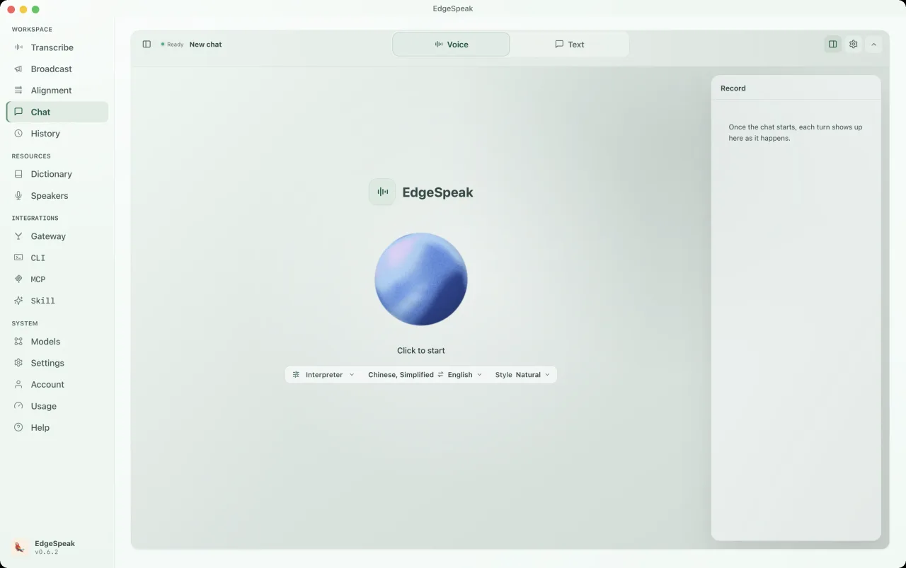This screenshot has height=568, width=906.
Task: Click the EdgeSpeak v0.6.2 badge
Action: pos(44,547)
